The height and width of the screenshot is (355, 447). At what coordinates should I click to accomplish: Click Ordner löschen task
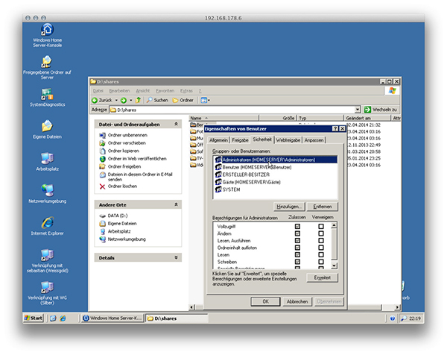pos(122,186)
